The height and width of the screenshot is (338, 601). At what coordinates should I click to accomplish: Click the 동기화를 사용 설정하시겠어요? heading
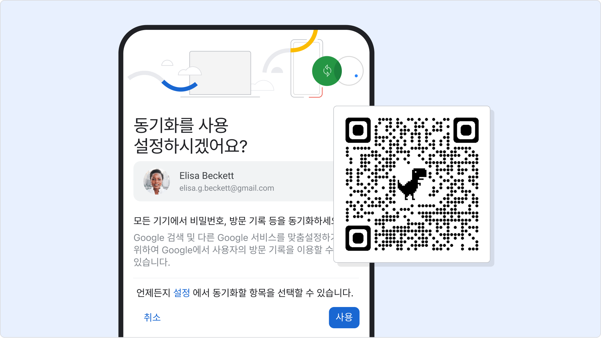tap(191, 135)
